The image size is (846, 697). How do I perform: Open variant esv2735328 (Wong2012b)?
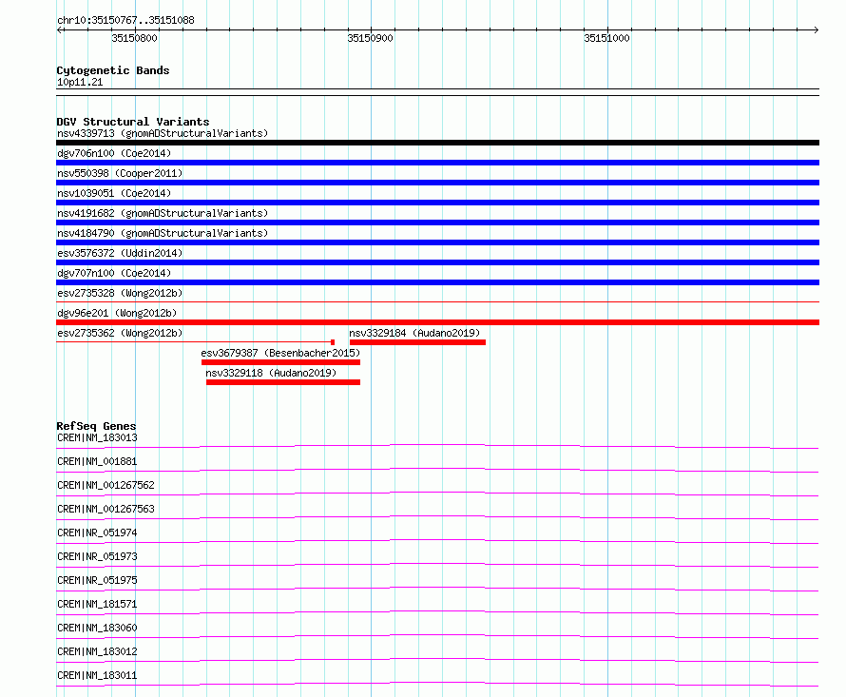point(120,293)
